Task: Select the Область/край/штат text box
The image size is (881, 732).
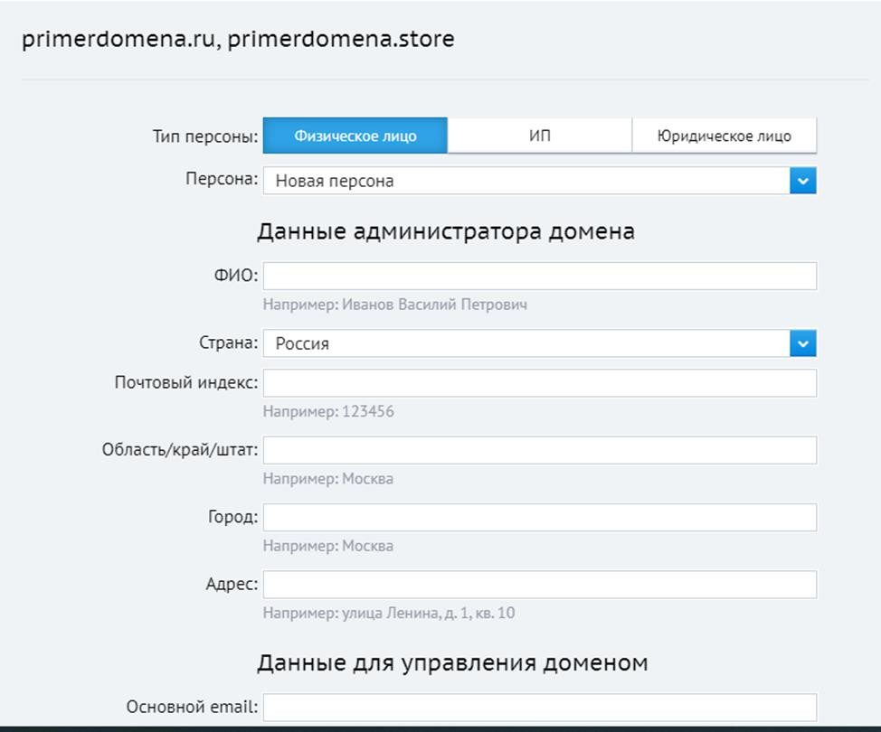Action: pyautogui.click(x=539, y=450)
